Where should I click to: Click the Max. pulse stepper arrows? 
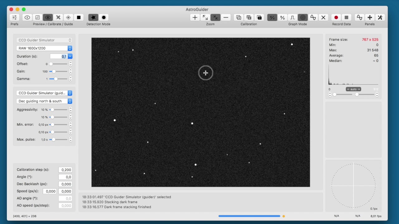[x=70, y=139]
